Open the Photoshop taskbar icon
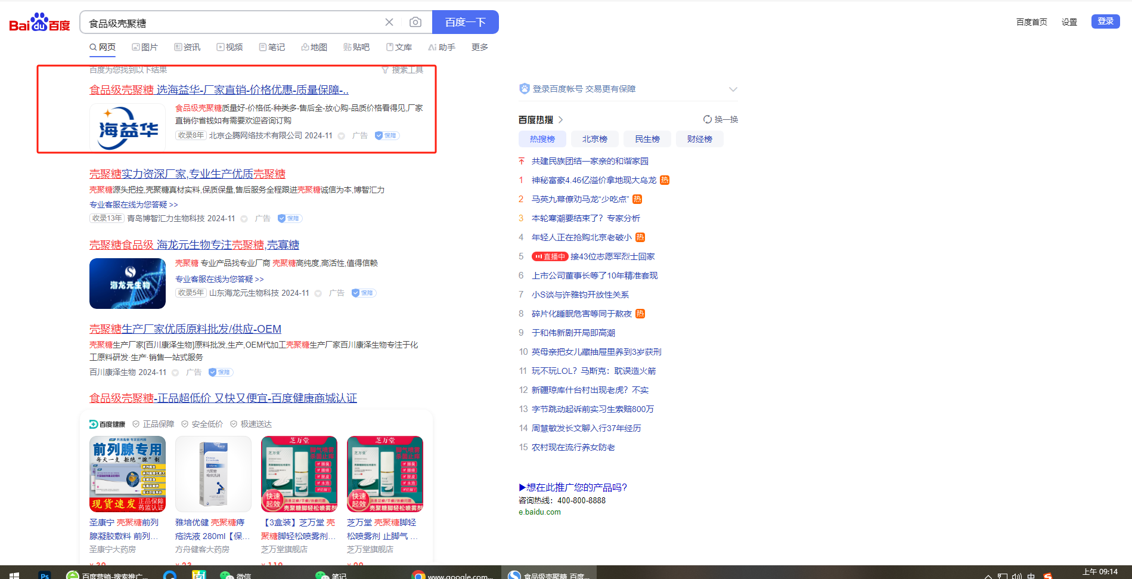This screenshot has width=1132, height=579. (x=44, y=575)
